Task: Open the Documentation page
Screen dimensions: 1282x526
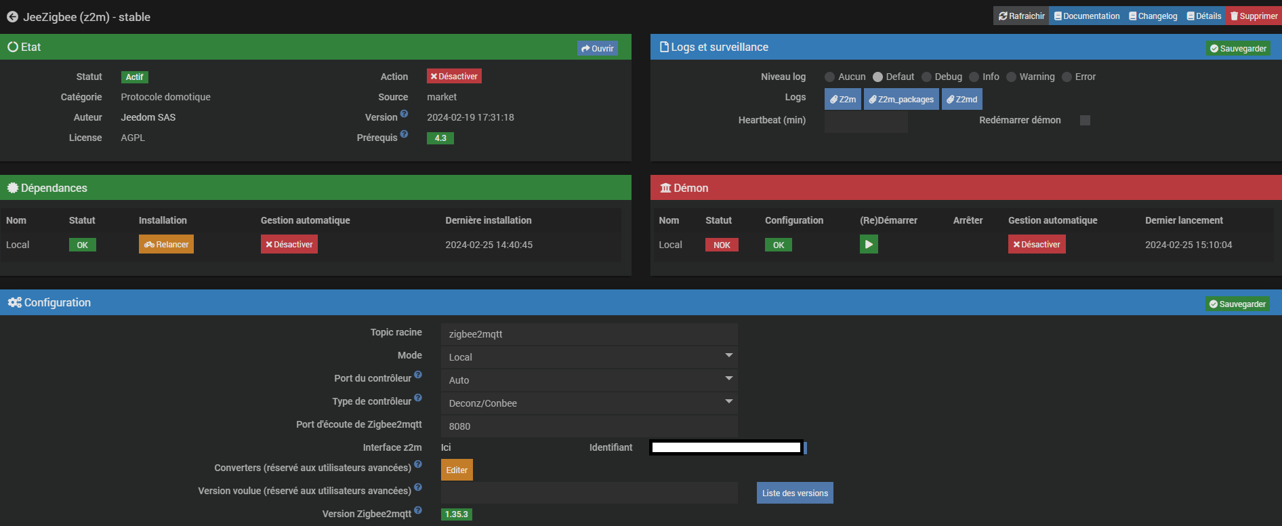Action: [x=1087, y=16]
